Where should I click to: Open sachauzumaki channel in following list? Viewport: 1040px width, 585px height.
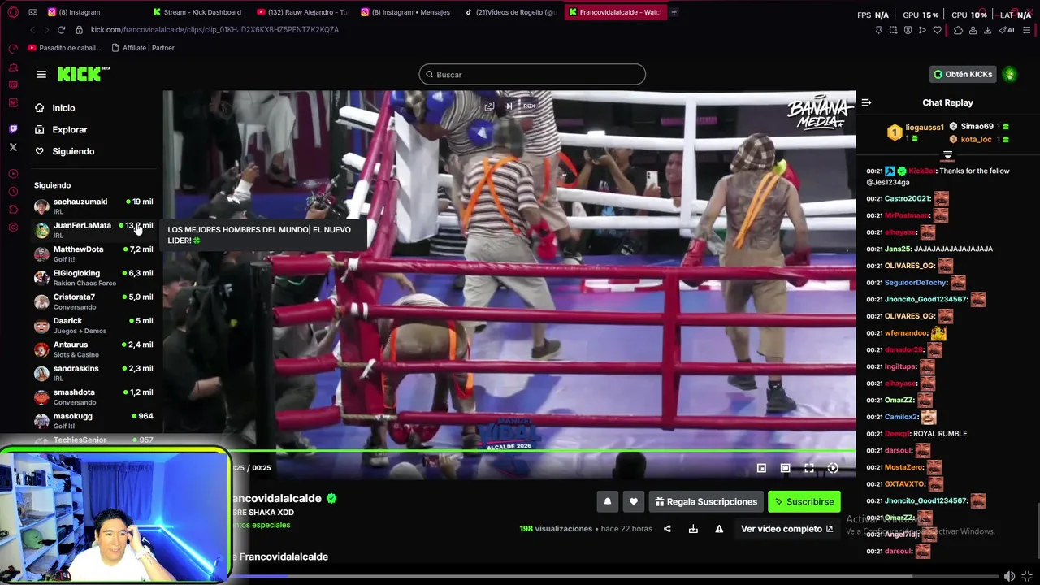(x=93, y=206)
